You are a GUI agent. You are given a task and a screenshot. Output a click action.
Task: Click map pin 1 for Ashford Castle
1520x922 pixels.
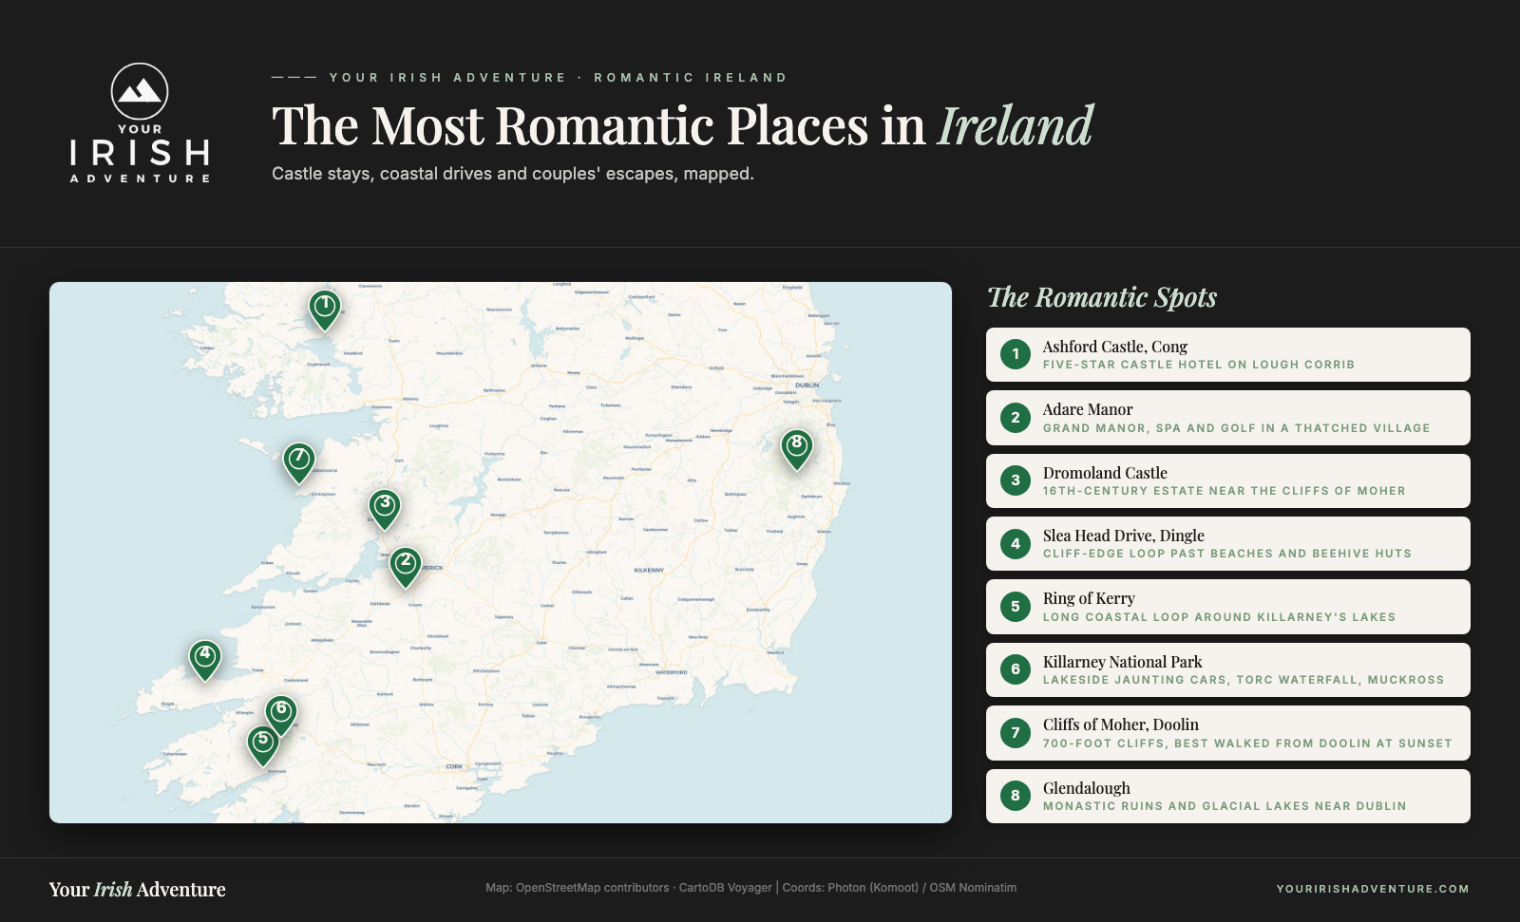pyautogui.click(x=325, y=310)
